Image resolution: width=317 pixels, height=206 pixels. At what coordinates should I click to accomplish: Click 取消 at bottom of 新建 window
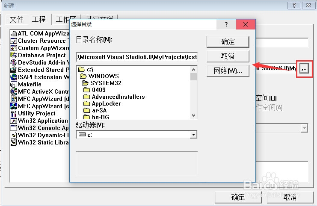(x=290, y=197)
